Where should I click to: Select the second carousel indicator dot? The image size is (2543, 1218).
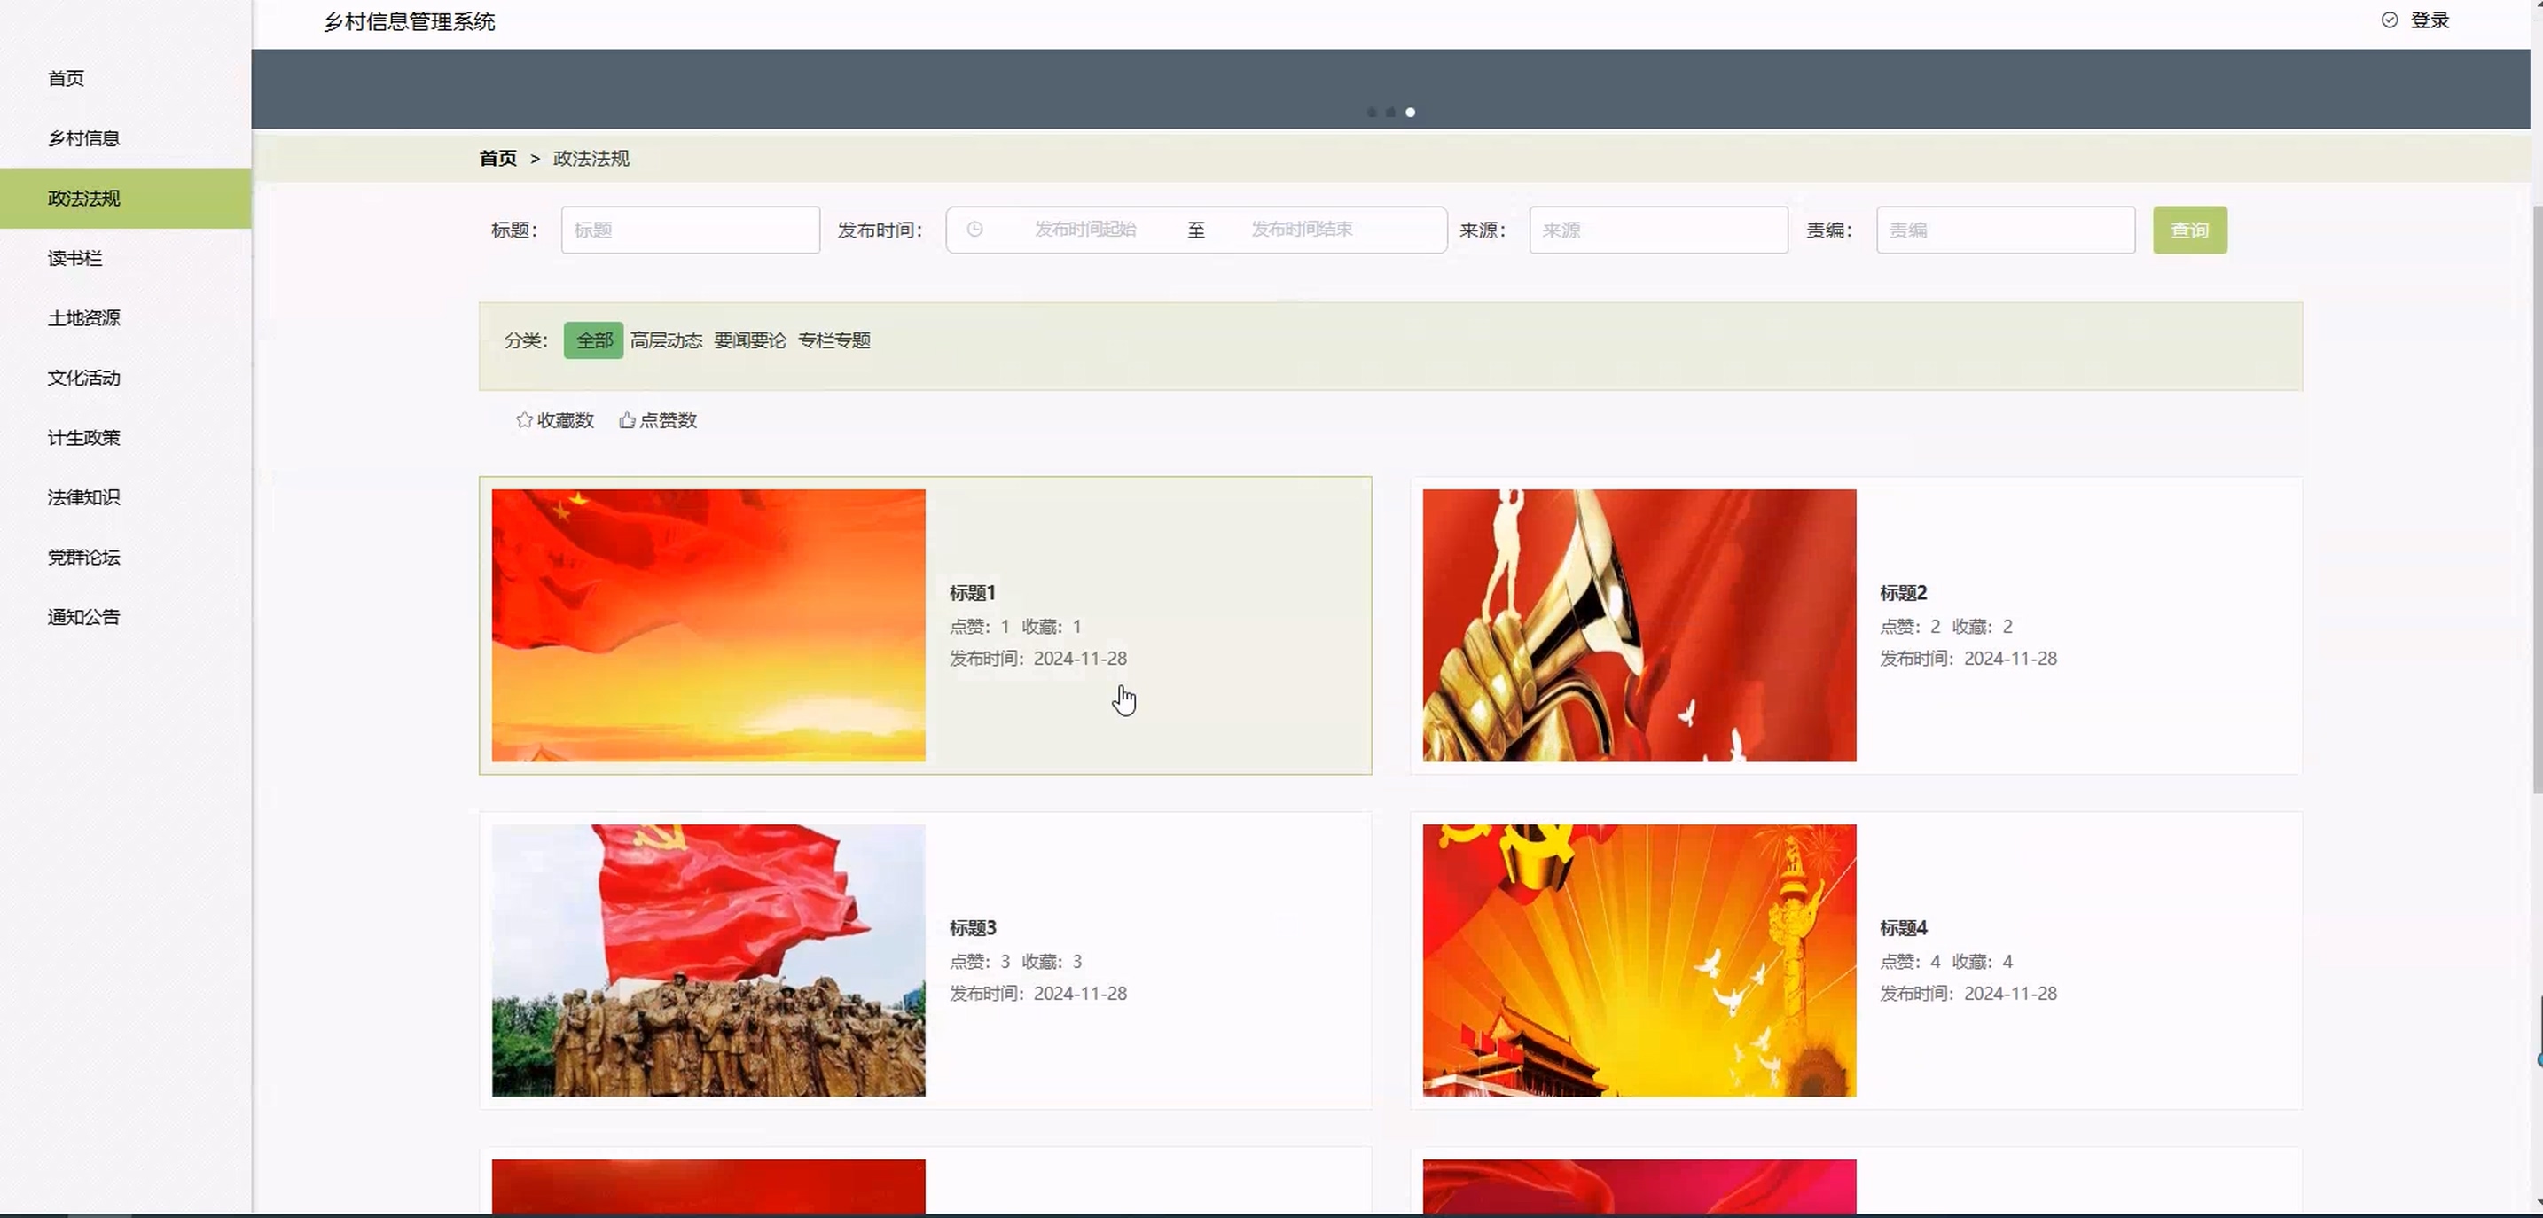(1390, 113)
